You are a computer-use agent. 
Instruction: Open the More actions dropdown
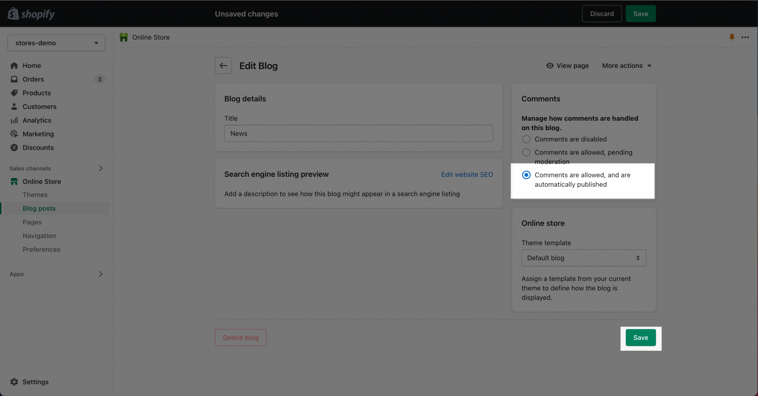pos(627,66)
